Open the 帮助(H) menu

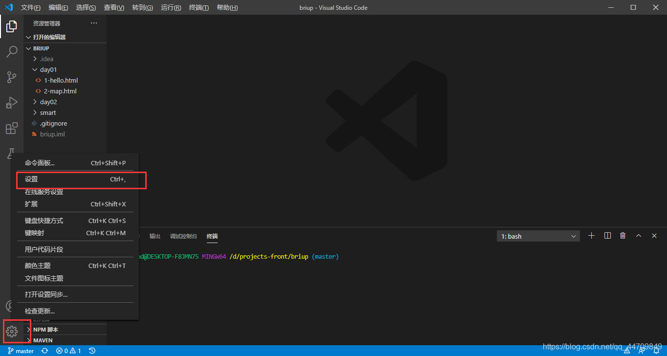click(x=227, y=7)
